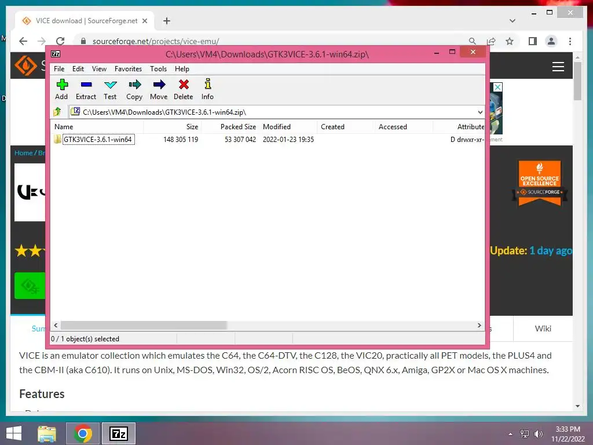
Task: Reload the SourceForge page in Chrome
Action: (60, 41)
